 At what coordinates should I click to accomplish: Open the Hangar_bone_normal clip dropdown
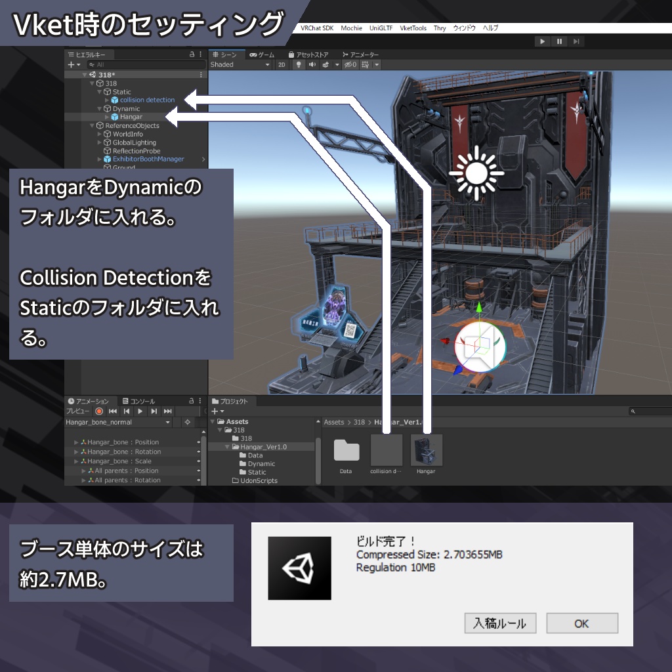coord(167,422)
